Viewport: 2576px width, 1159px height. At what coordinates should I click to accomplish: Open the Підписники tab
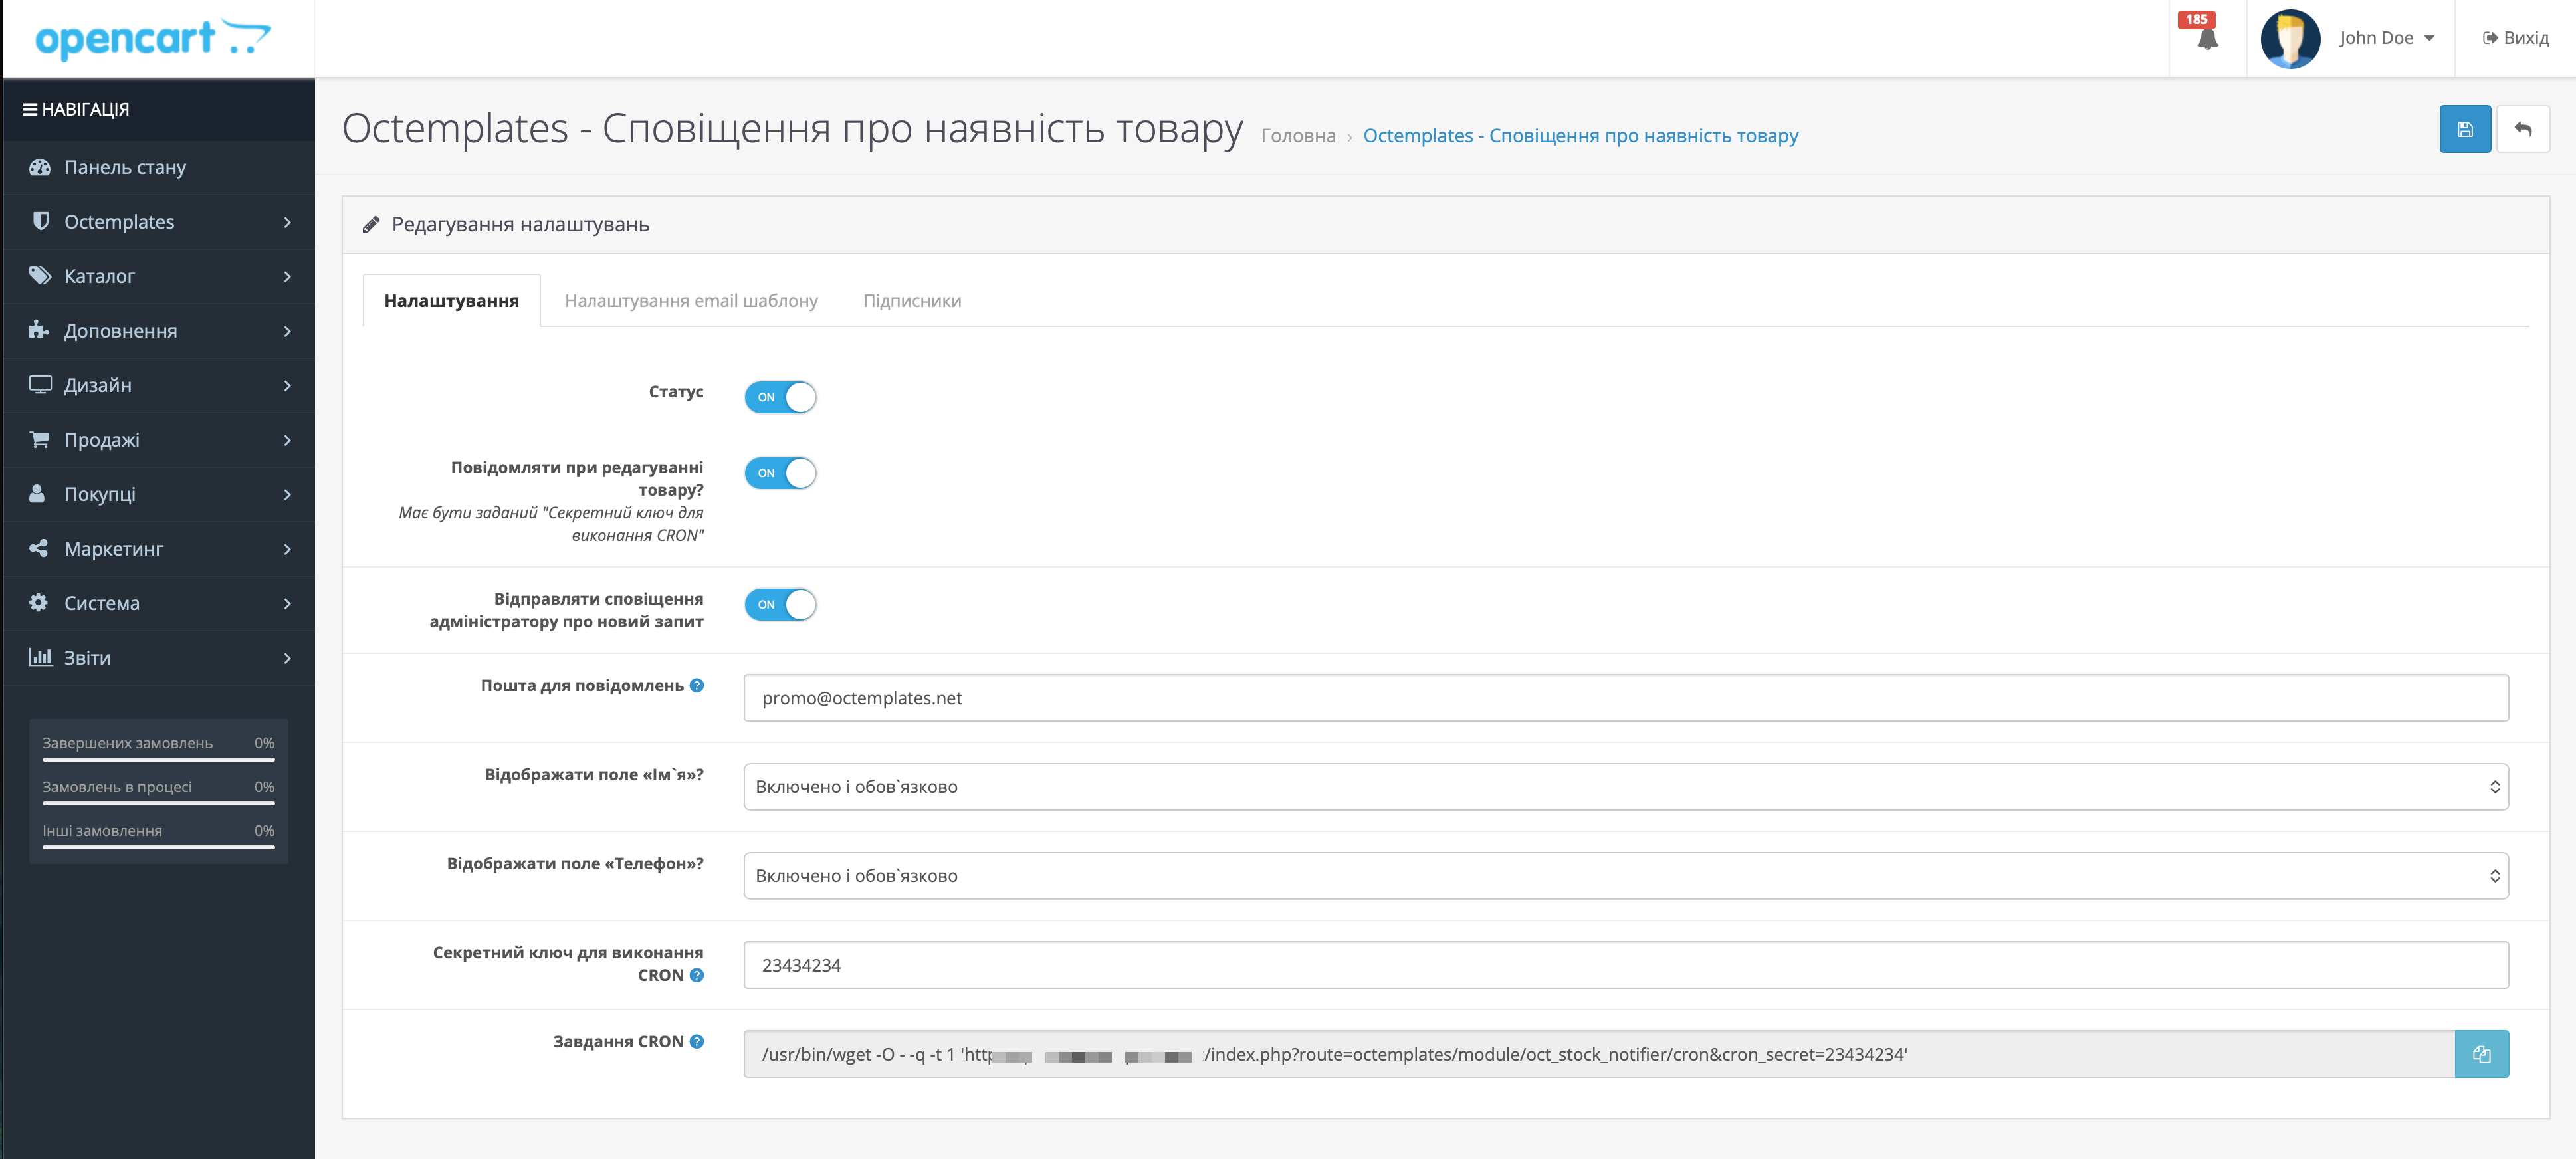pos(912,301)
